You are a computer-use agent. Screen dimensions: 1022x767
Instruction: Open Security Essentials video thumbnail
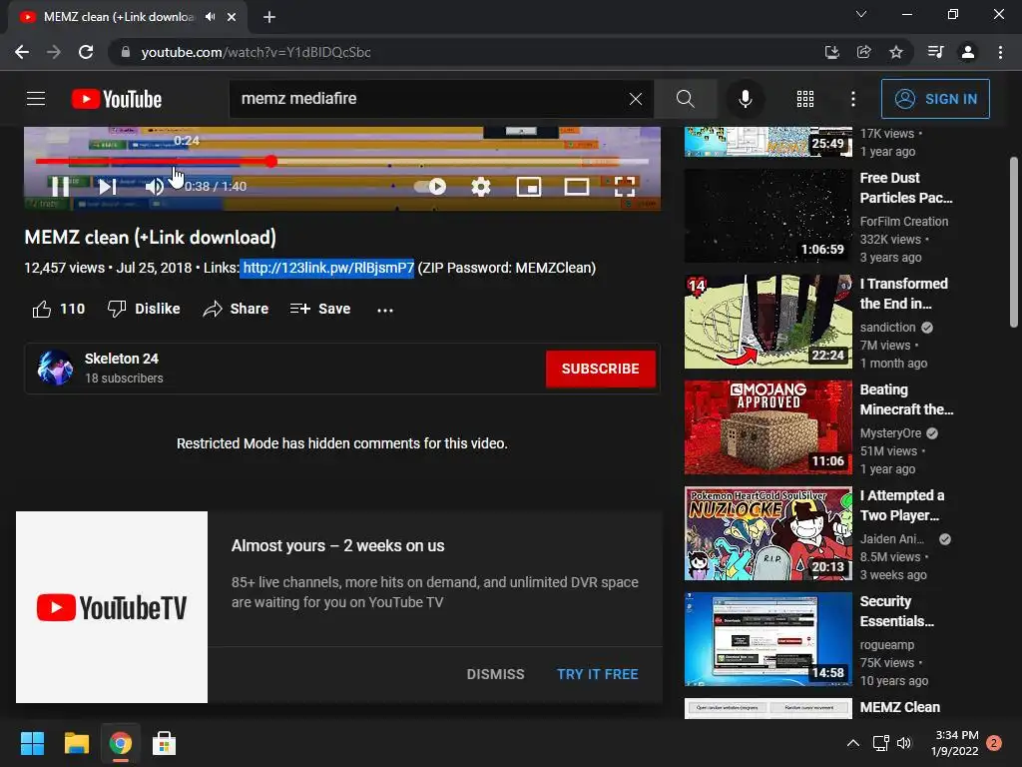(x=767, y=639)
